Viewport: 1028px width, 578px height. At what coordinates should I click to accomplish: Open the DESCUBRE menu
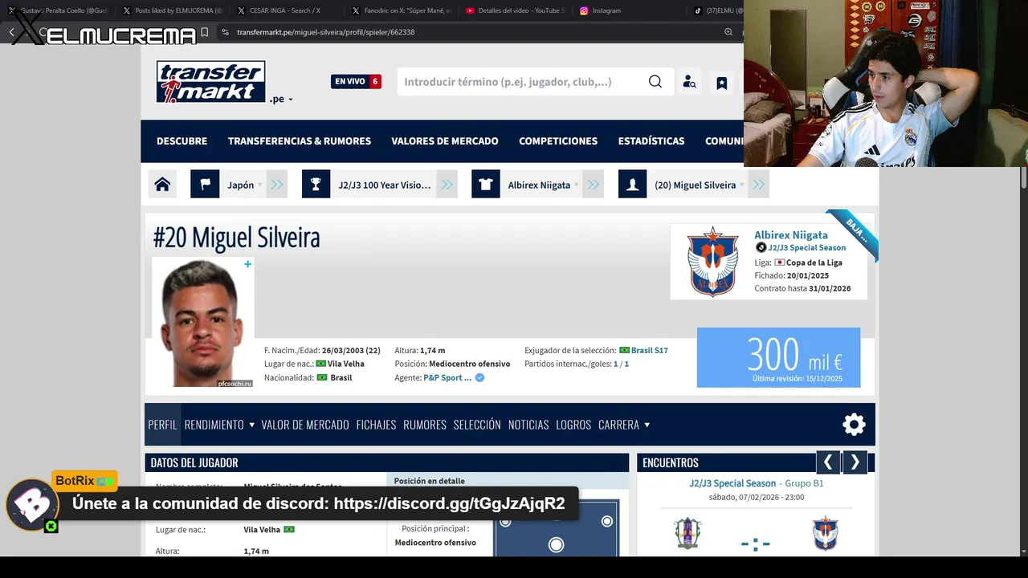click(182, 140)
